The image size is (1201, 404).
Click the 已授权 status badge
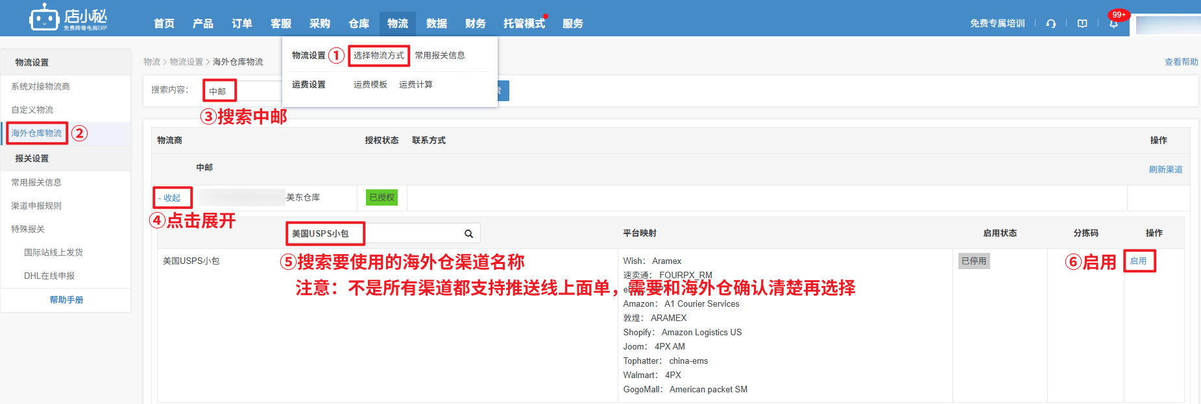coord(382,198)
